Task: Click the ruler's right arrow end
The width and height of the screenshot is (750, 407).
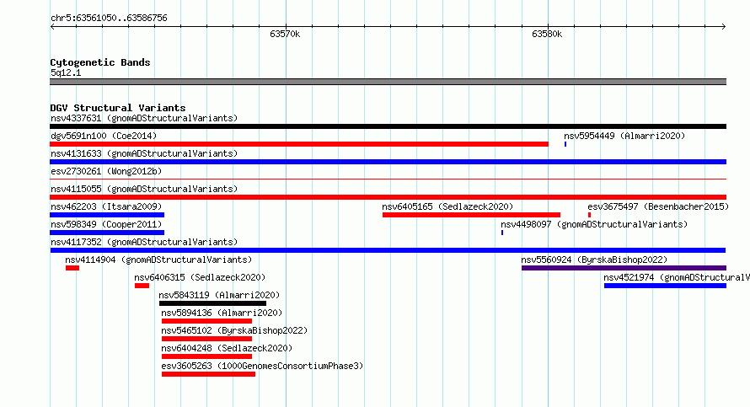Action: click(724, 27)
